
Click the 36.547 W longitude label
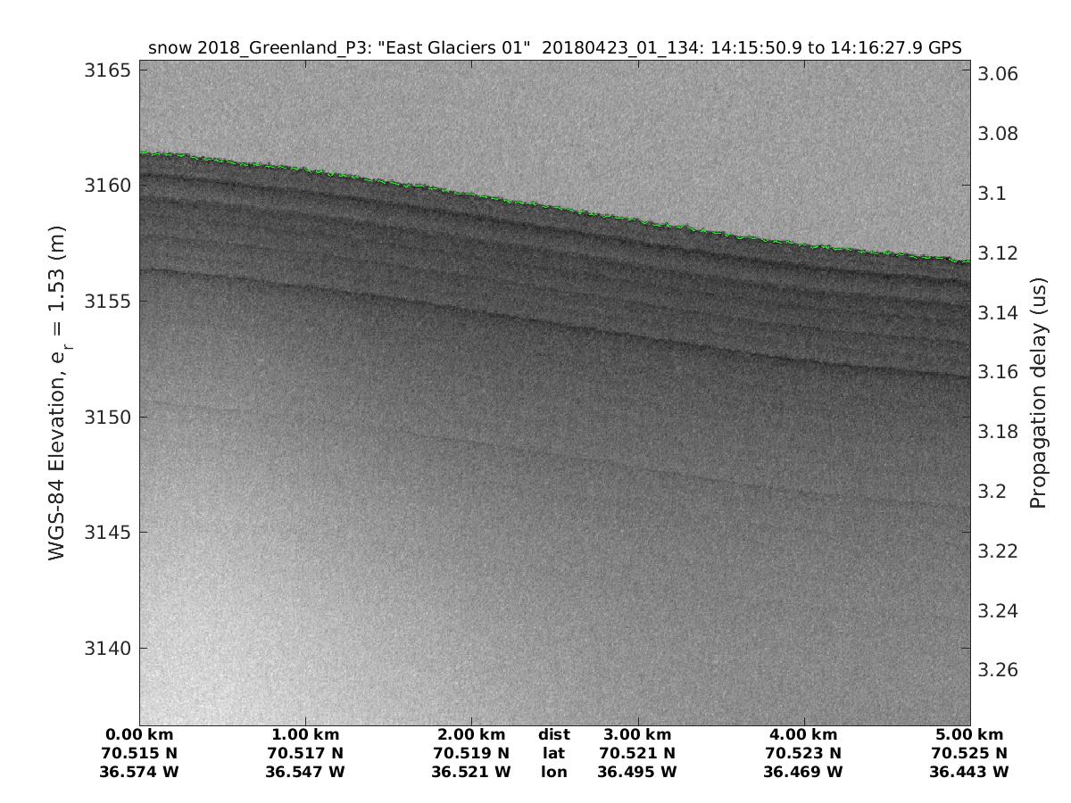(305, 771)
